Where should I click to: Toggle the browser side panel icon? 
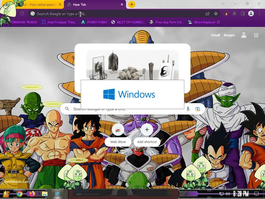243,13
